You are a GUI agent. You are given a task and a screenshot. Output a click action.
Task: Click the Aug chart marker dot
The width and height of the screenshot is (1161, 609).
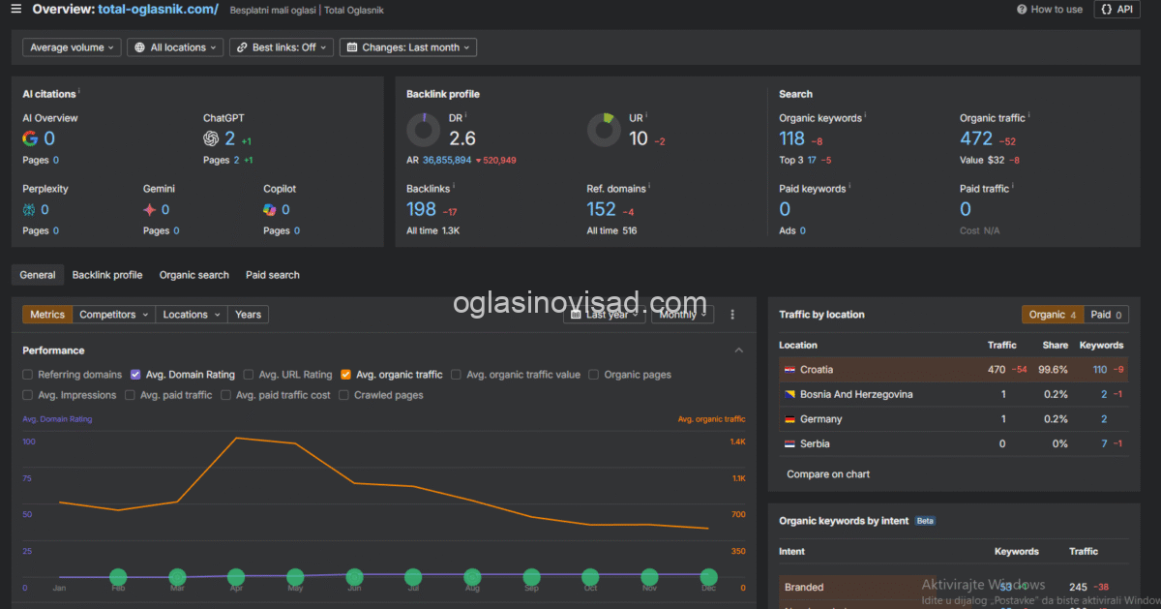472,577
